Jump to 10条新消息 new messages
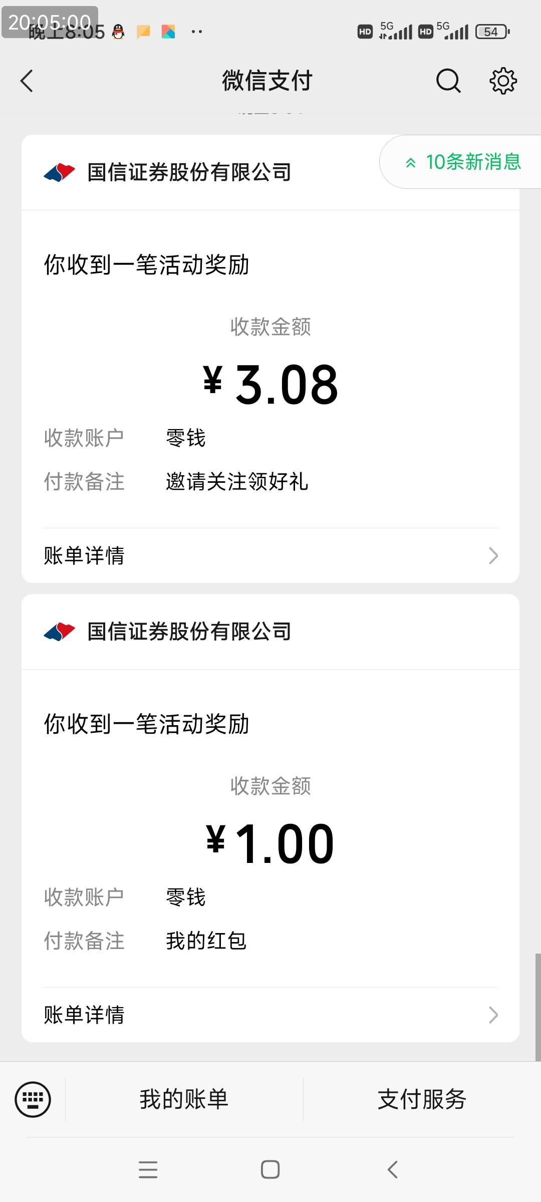 coord(463,162)
